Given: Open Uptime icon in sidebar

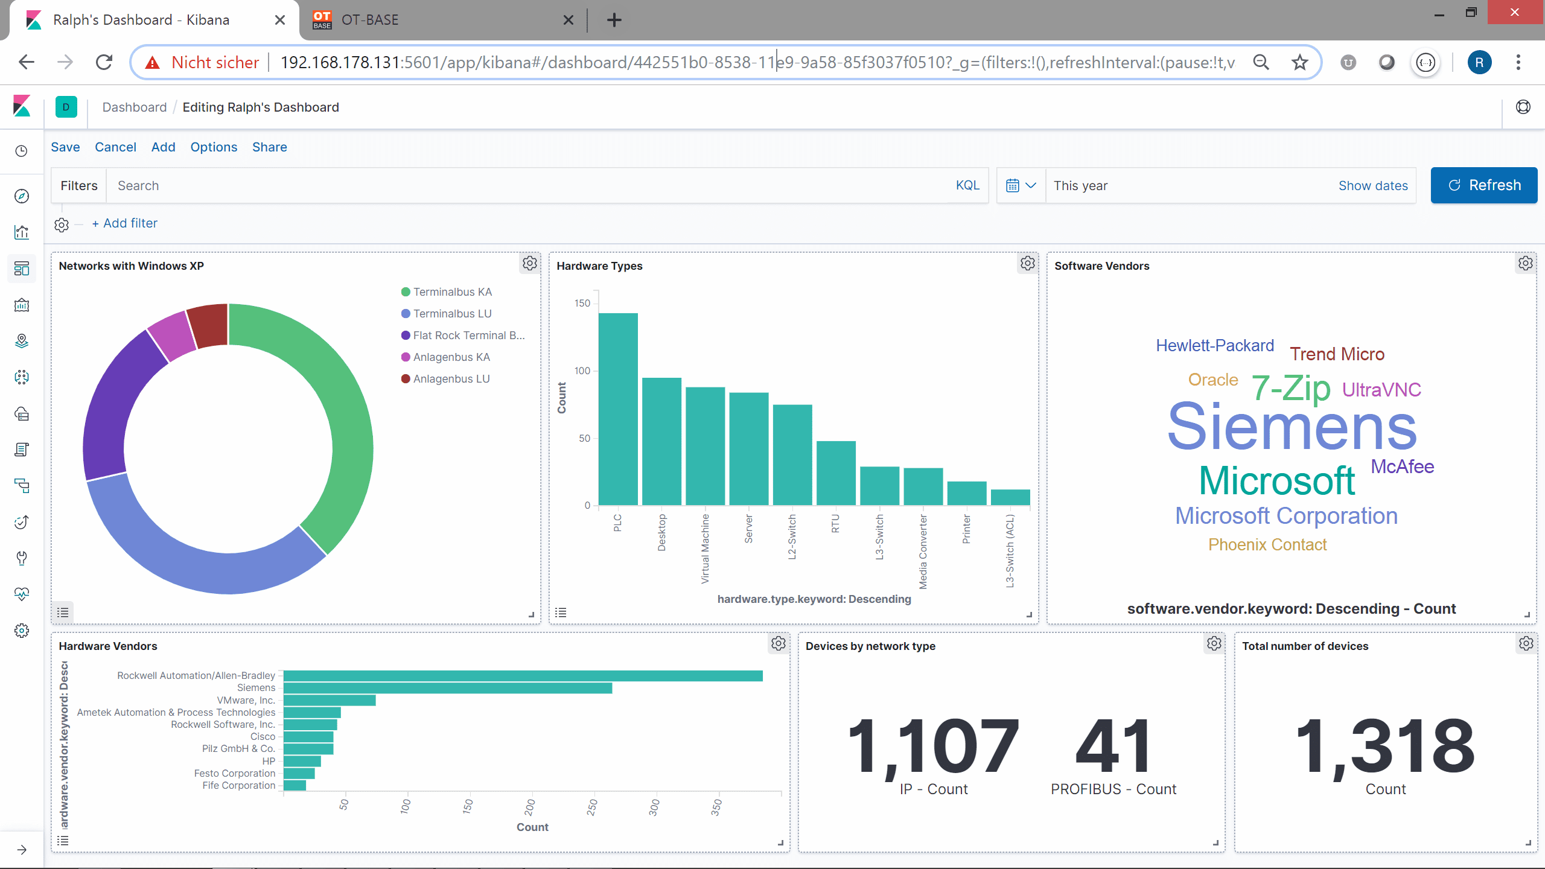Looking at the screenshot, I should click(x=22, y=522).
